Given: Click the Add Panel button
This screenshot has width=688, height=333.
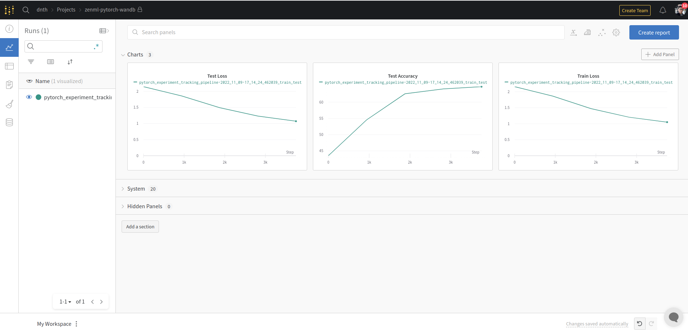Looking at the screenshot, I should (x=660, y=54).
